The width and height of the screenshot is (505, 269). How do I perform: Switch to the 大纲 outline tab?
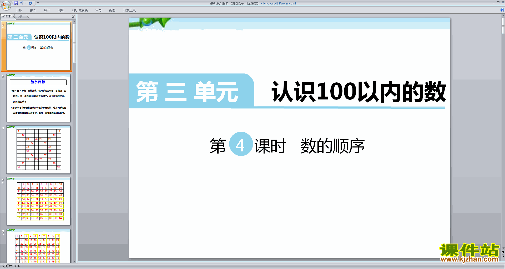point(19,17)
